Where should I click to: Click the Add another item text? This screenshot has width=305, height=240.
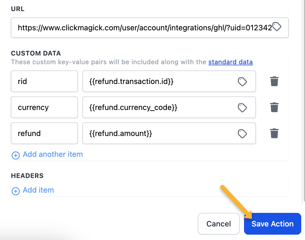tap(53, 154)
